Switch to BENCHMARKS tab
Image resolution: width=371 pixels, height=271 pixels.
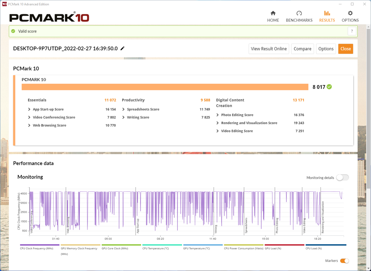(299, 17)
